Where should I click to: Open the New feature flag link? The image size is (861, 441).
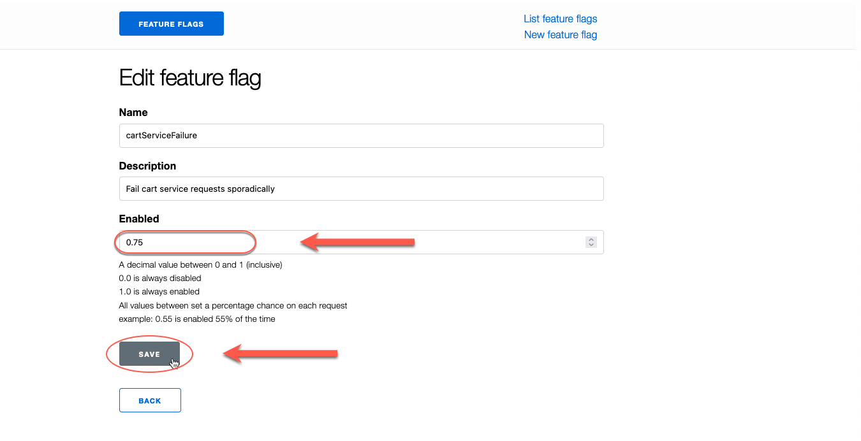click(560, 34)
